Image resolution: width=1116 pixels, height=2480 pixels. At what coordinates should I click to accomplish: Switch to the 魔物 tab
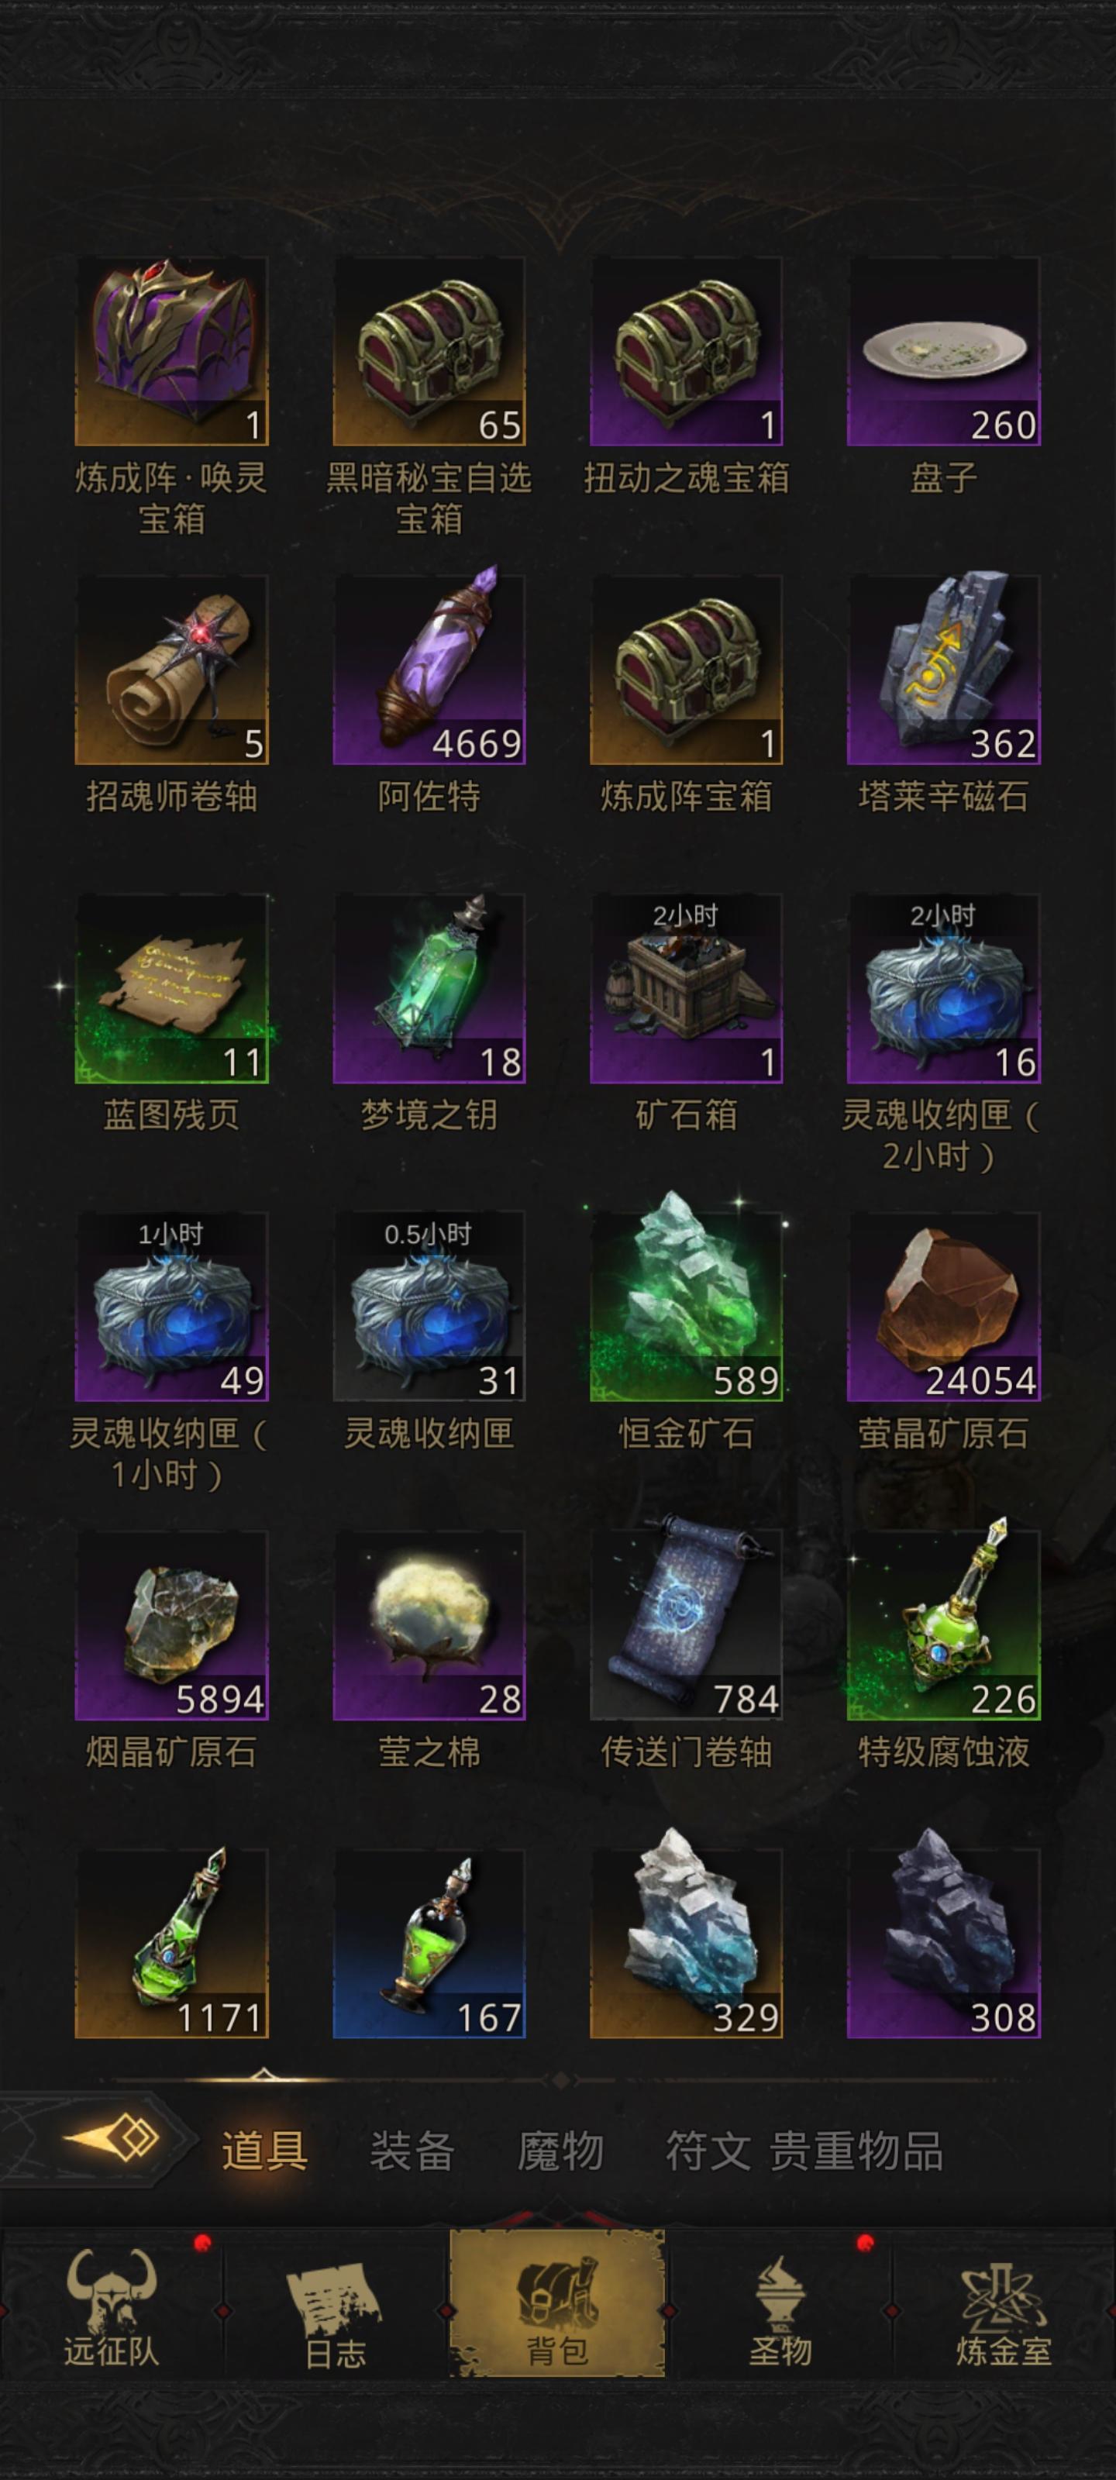click(x=560, y=2151)
